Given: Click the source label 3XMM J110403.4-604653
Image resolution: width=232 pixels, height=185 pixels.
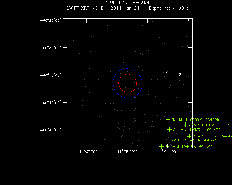Looking at the screenshot, I should (192, 140).
